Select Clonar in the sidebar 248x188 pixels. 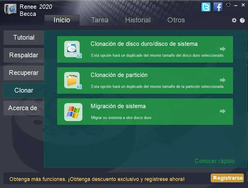[x=24, y=90]
